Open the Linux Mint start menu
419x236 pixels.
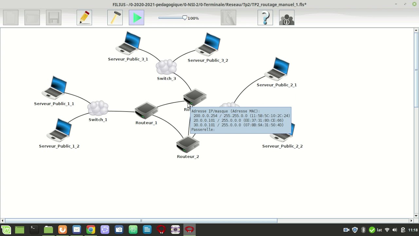(6, 230)
